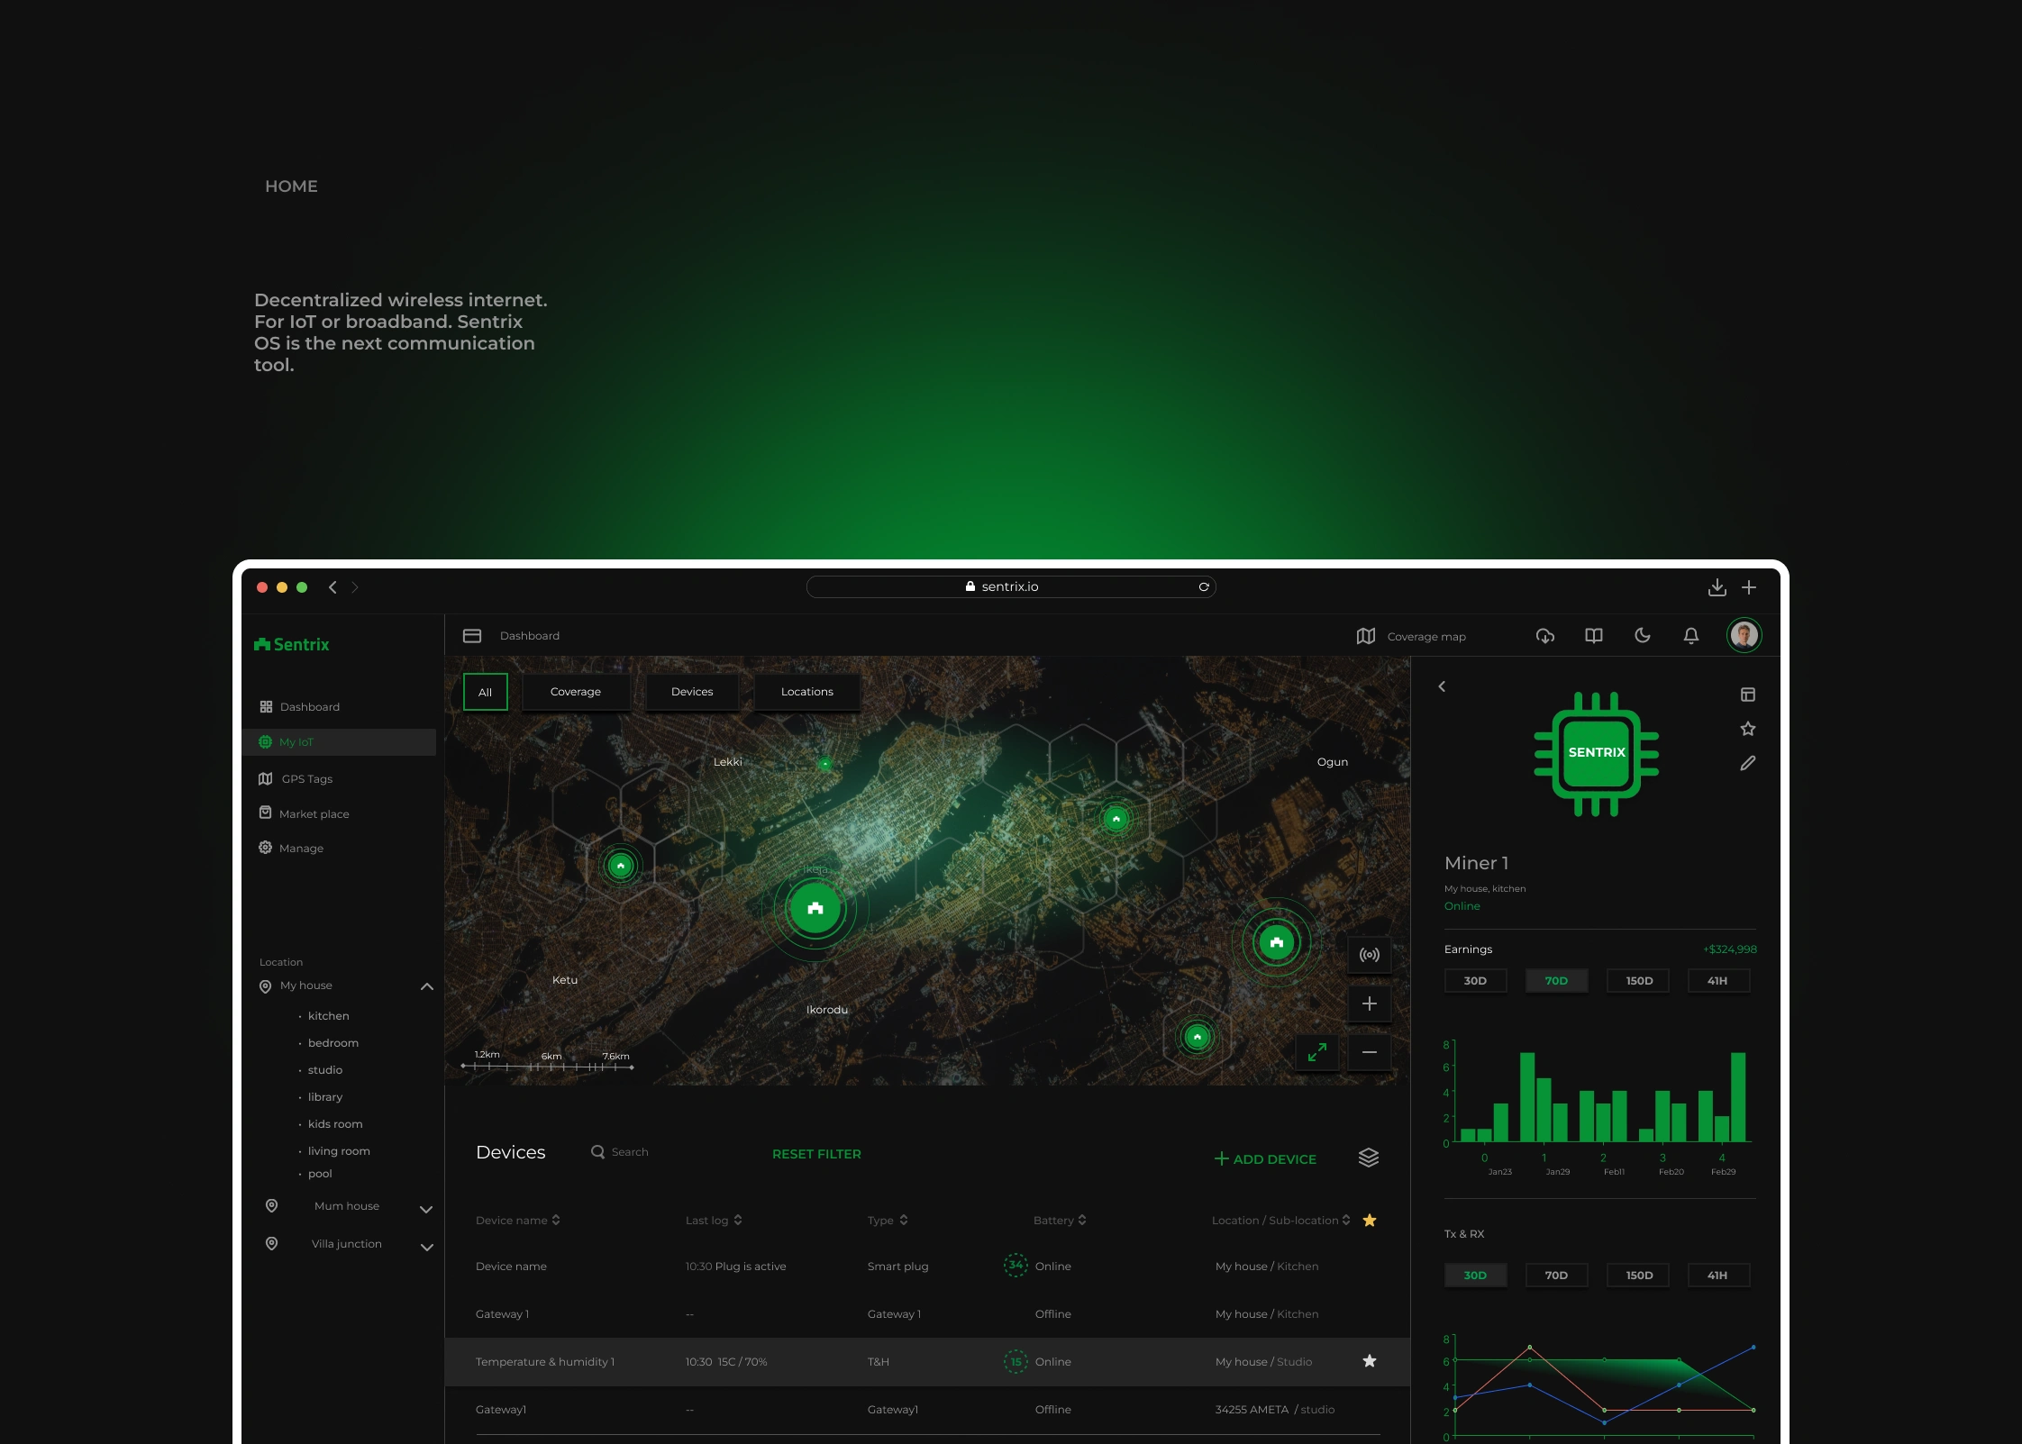Toggle dark mode moon icon
The width and height of the screenshot is (2022, 1444).
pyautogui.click(x=1643, y=636)
